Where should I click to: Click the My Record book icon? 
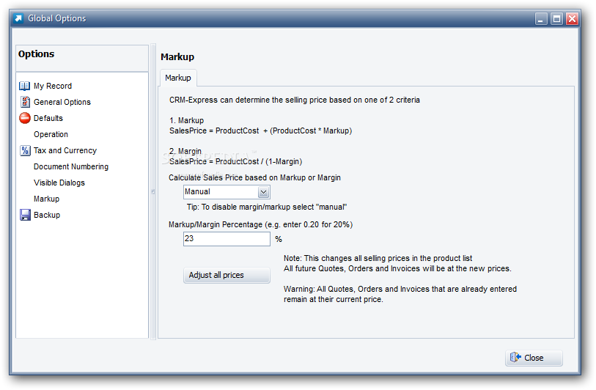(x=24, y=86)
